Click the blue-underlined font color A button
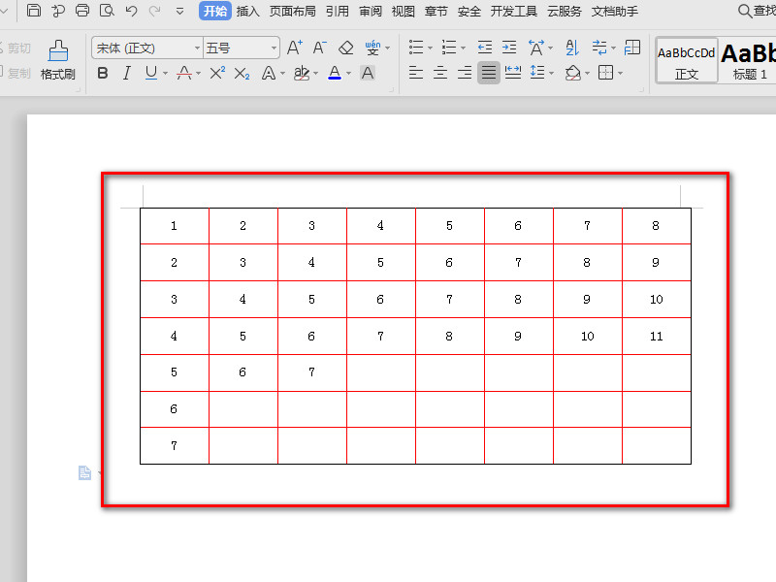Screen dimensions: 776x582 point(335,74)
